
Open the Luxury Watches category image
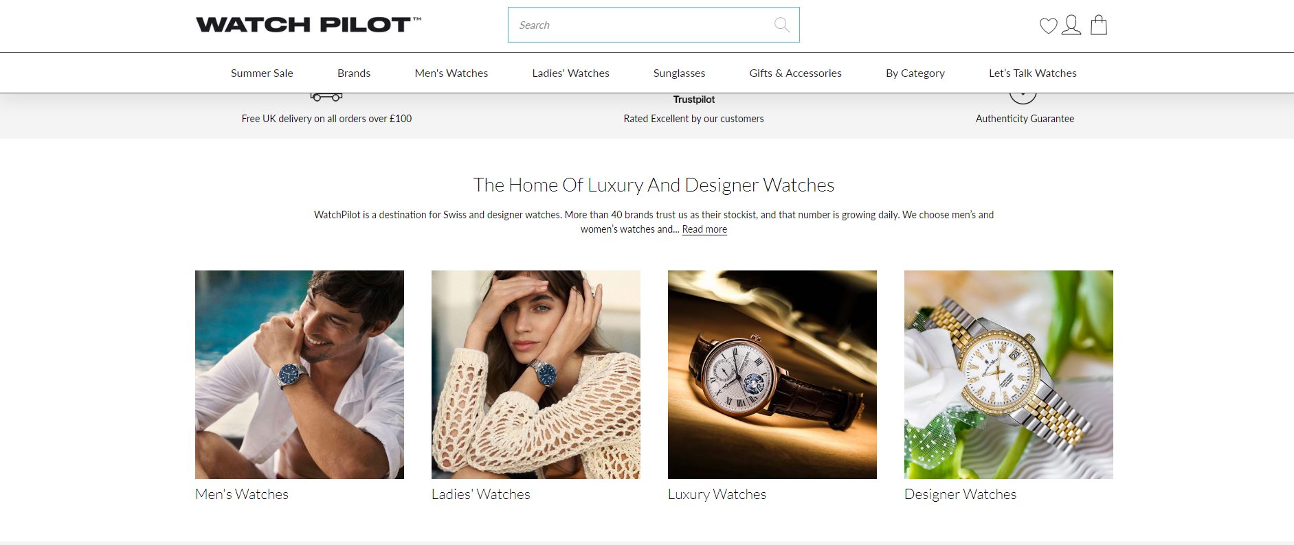[x=772, y=375]
